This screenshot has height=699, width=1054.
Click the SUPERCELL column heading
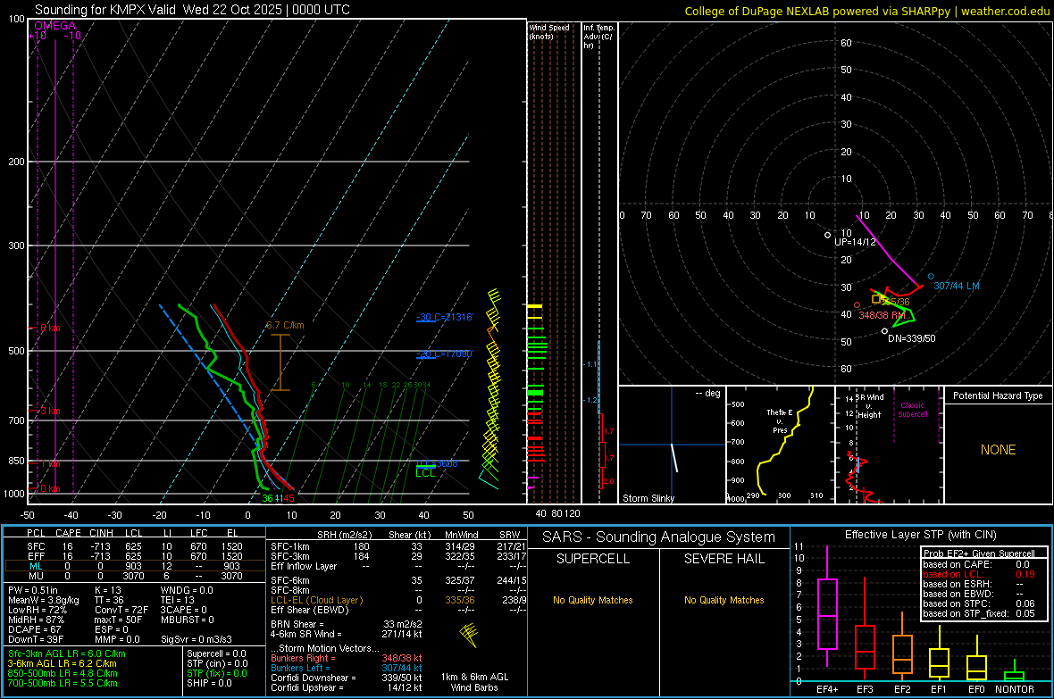[593, 559]
